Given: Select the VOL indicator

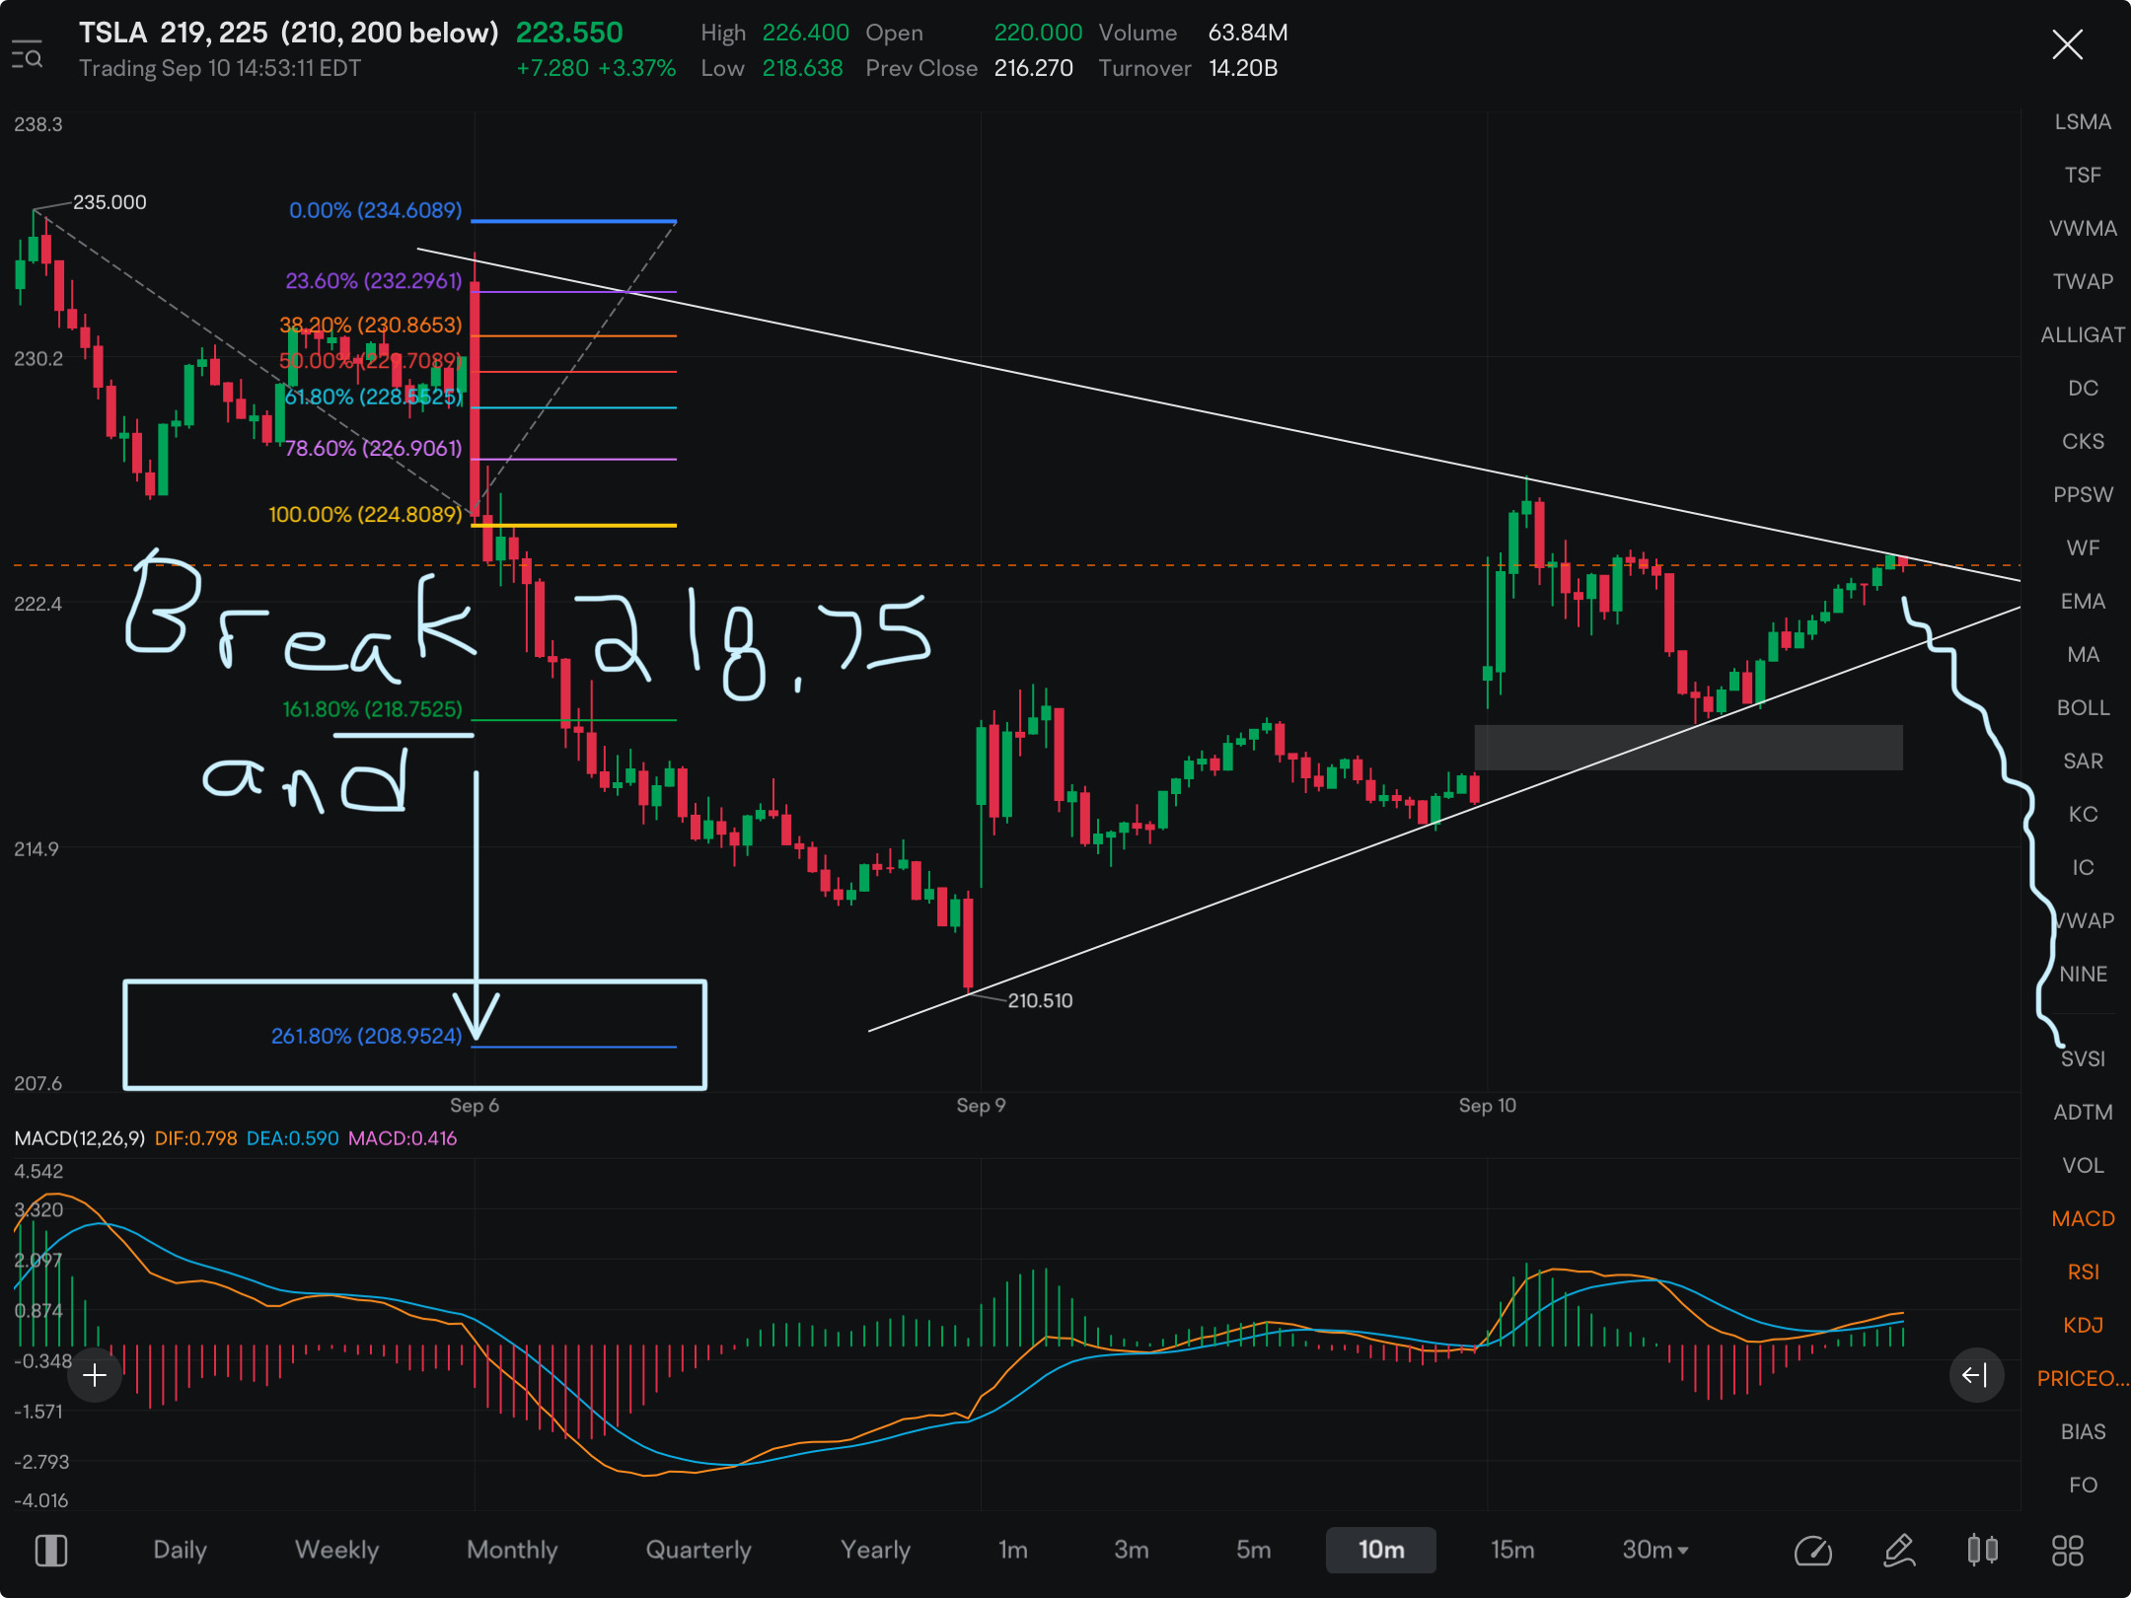Looking at the screenshot, I should pos(2083,1166).
